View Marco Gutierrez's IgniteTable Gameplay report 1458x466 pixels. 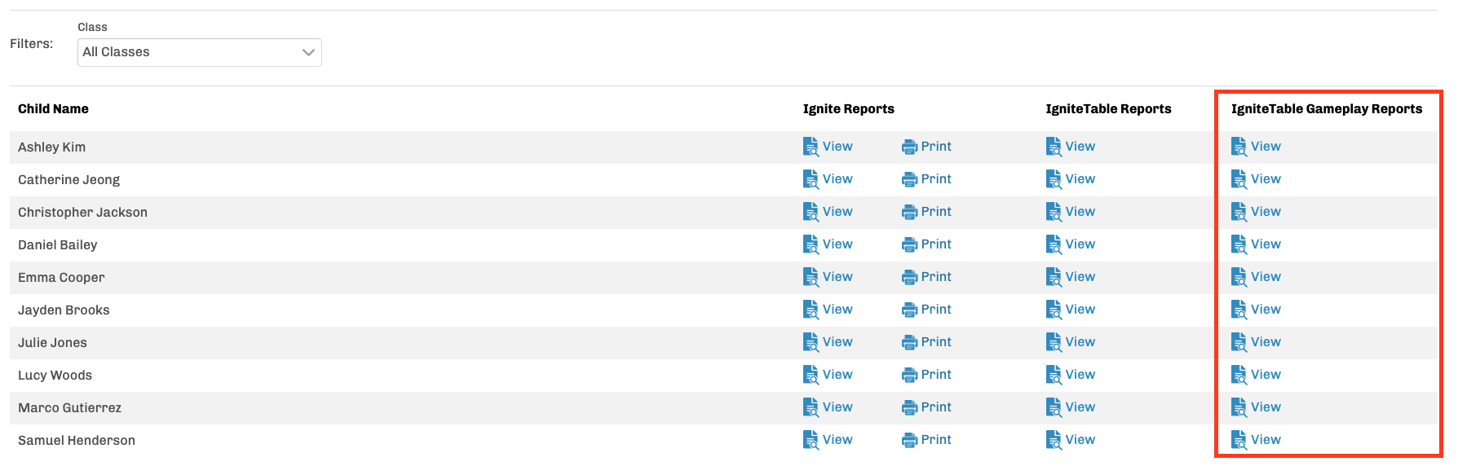[1266, 407]
